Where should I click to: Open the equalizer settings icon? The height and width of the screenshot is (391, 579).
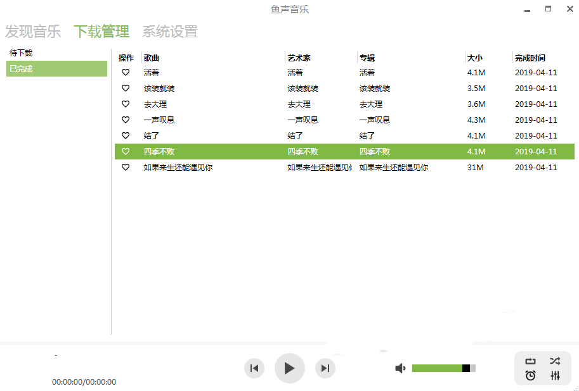(555, 376)
